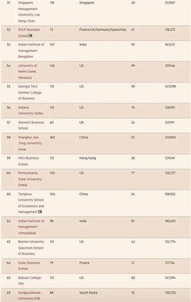
Task: Click the France/UK/Germany/Spain/Italy location cell
Action: (103, 30)
